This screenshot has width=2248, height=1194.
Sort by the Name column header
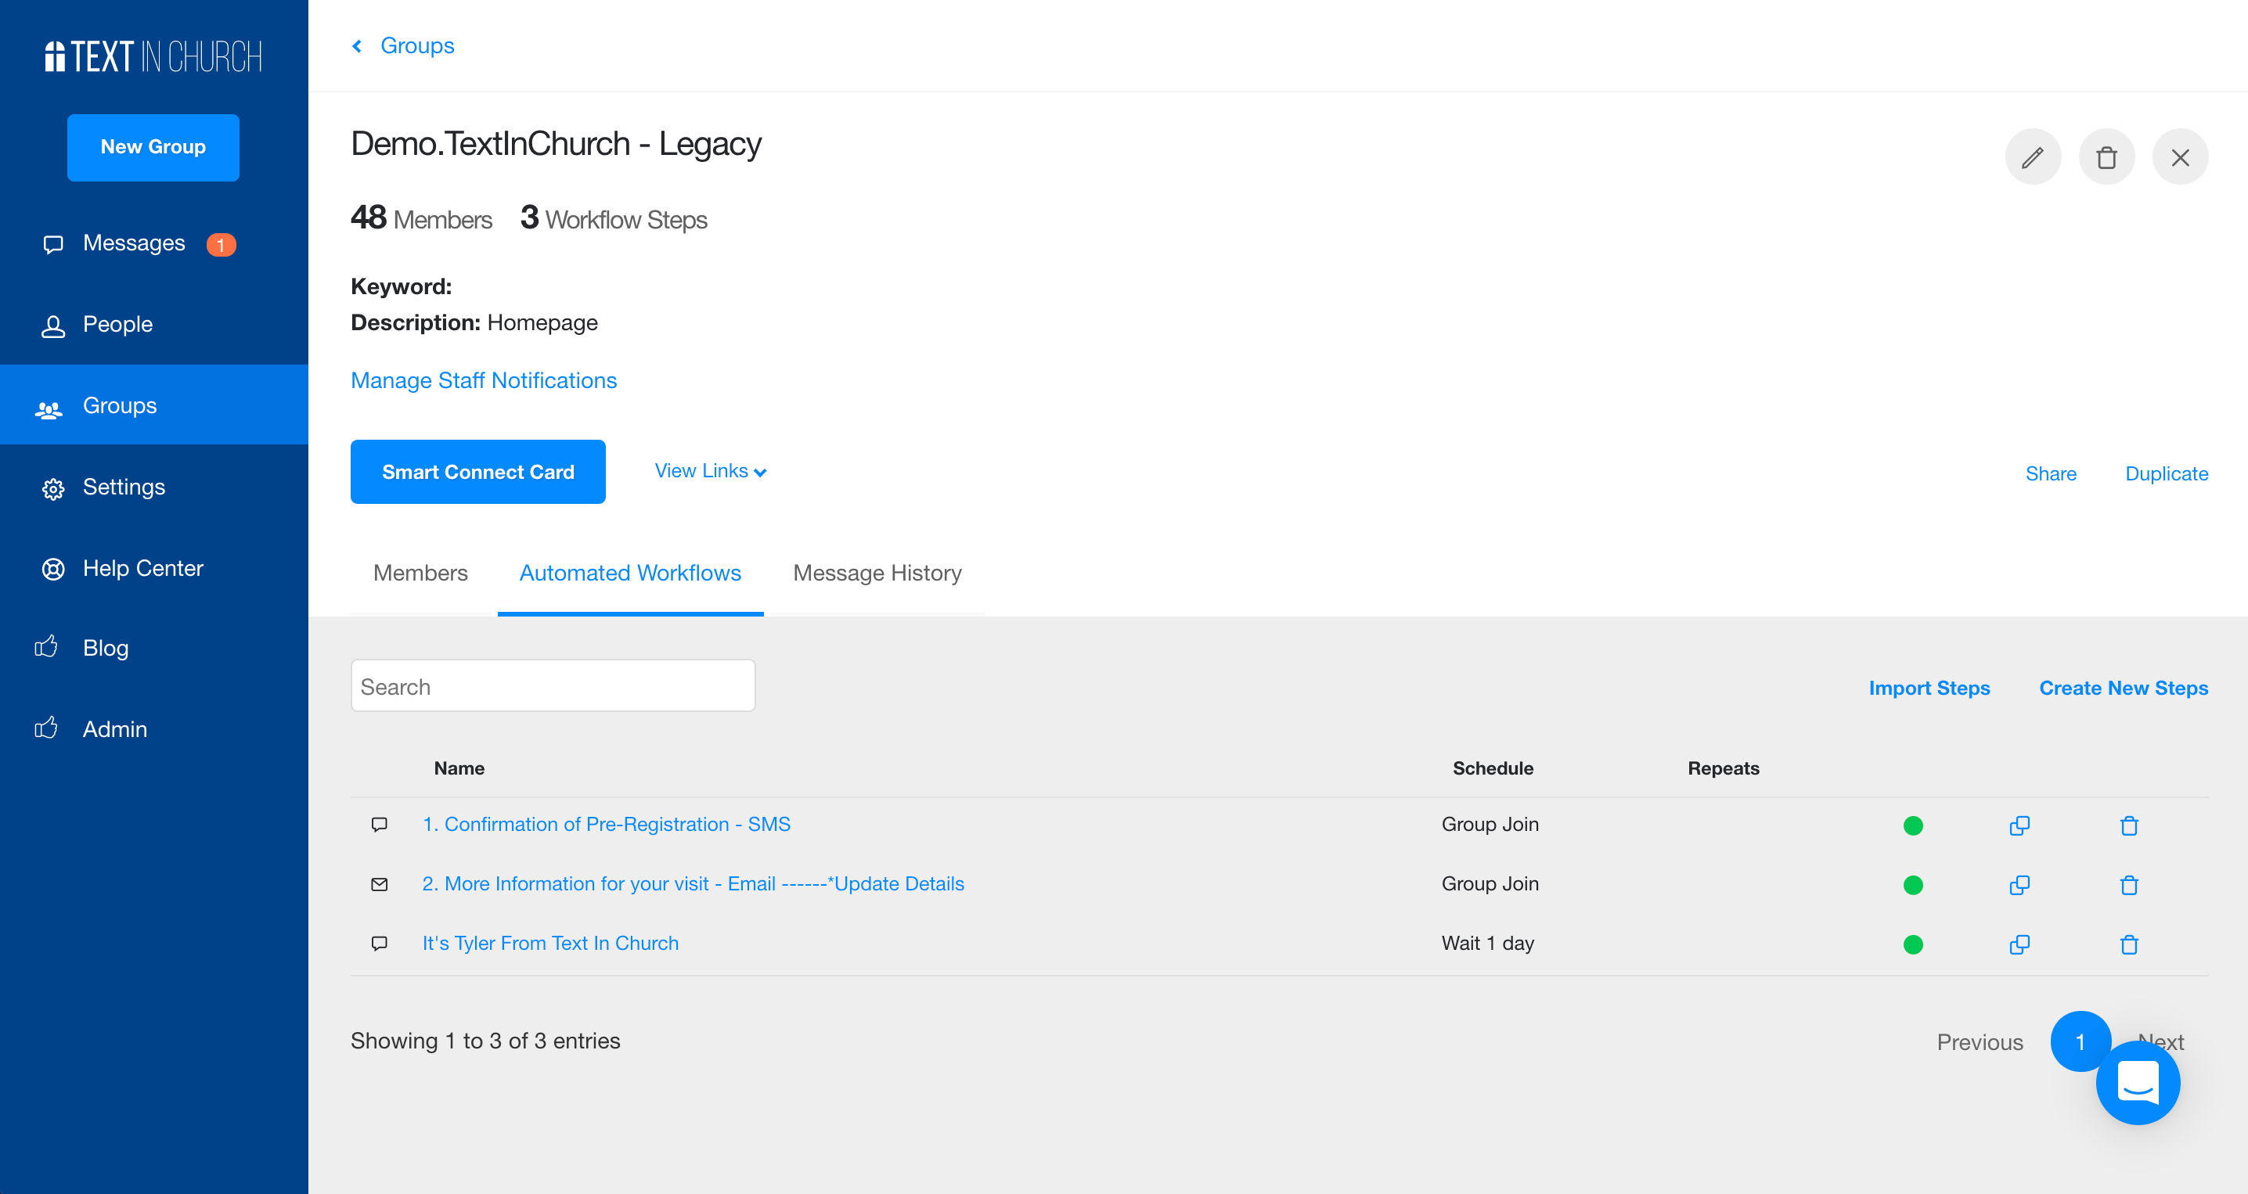(x=459, y=768)
